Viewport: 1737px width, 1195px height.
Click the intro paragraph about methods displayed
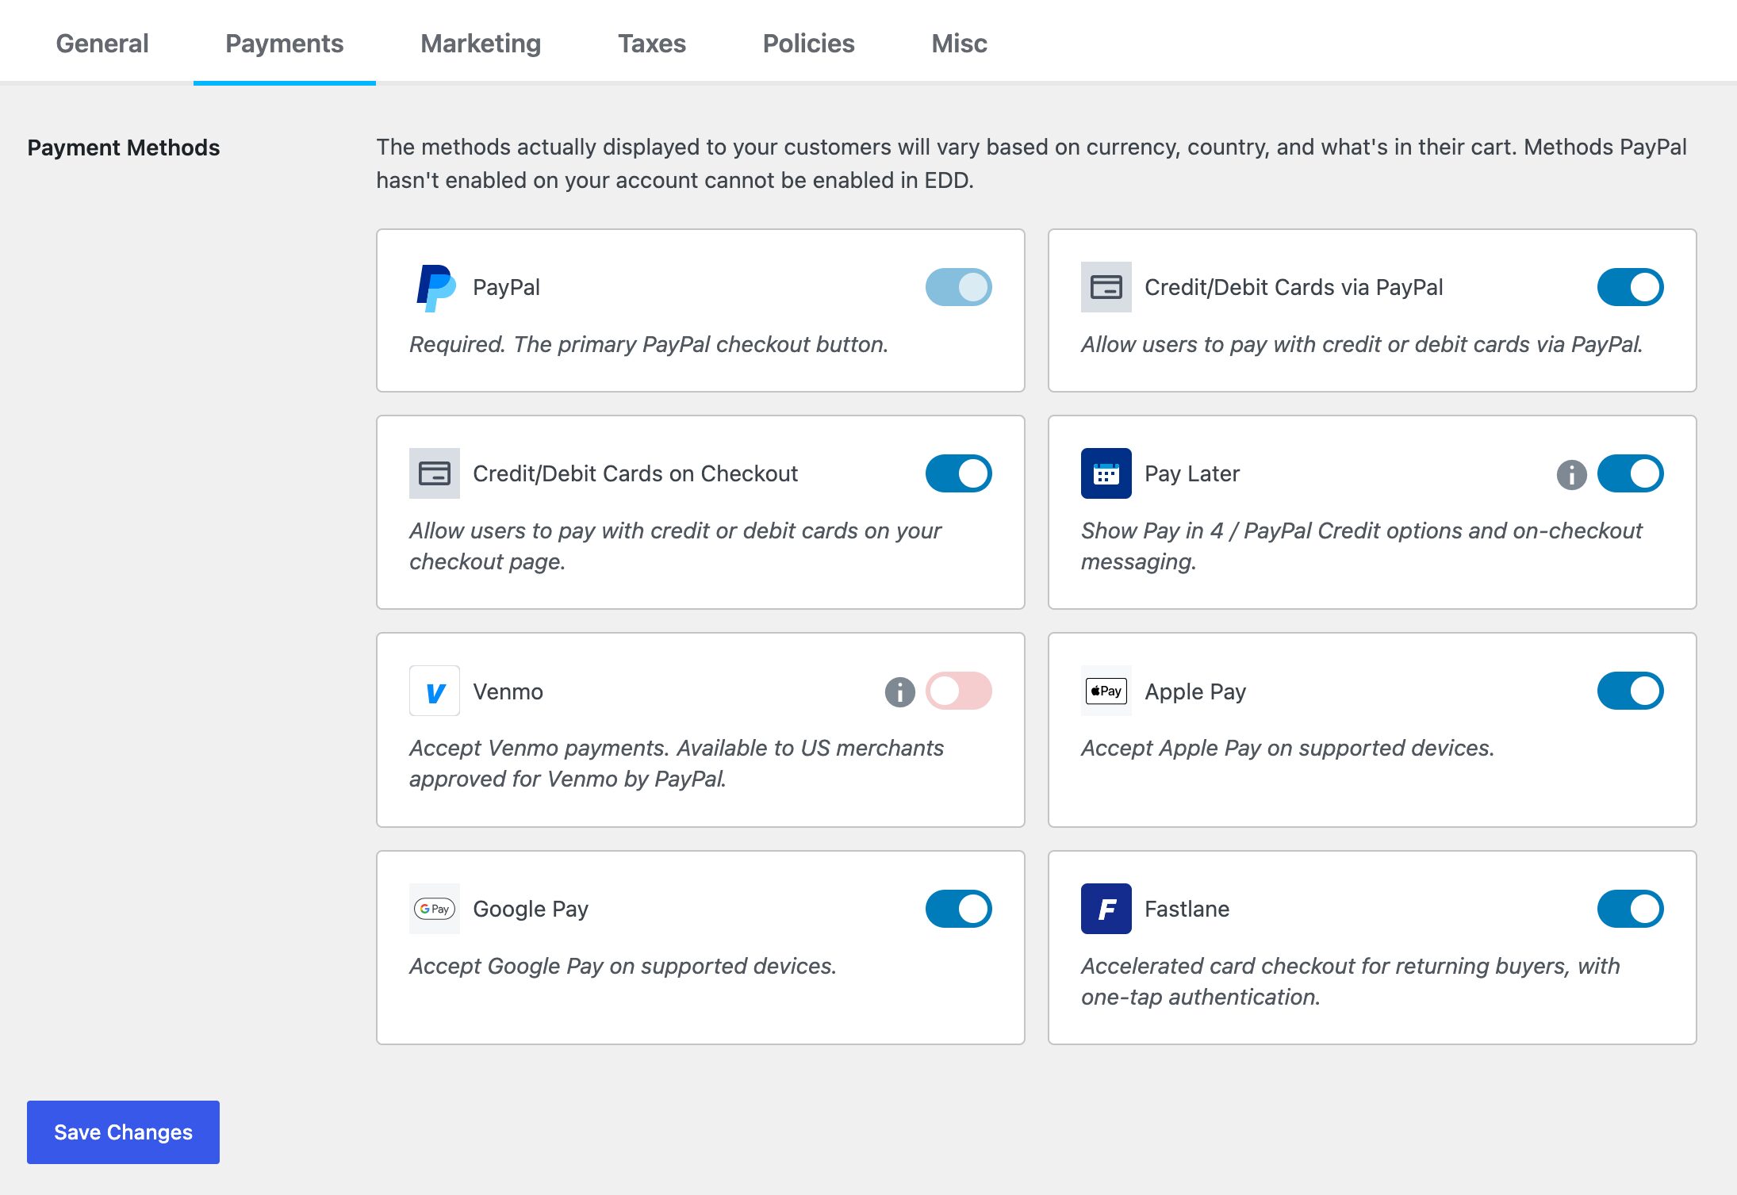tap(1031, 163)
